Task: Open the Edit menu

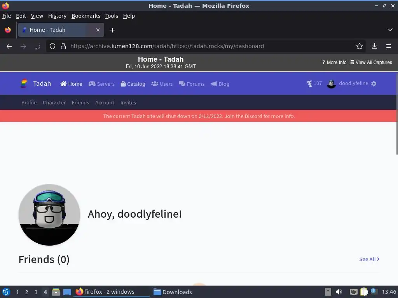Action: [21, 16]
